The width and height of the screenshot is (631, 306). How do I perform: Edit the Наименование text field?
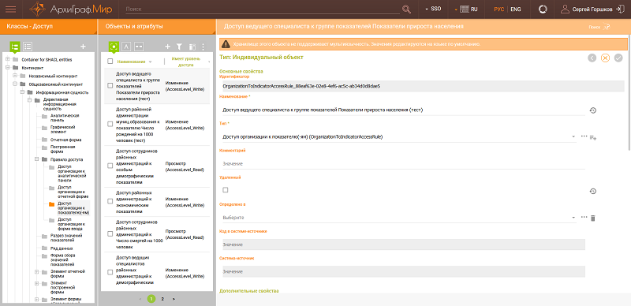tap(404, 110)
